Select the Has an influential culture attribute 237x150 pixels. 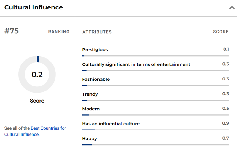tap(111, 124)
